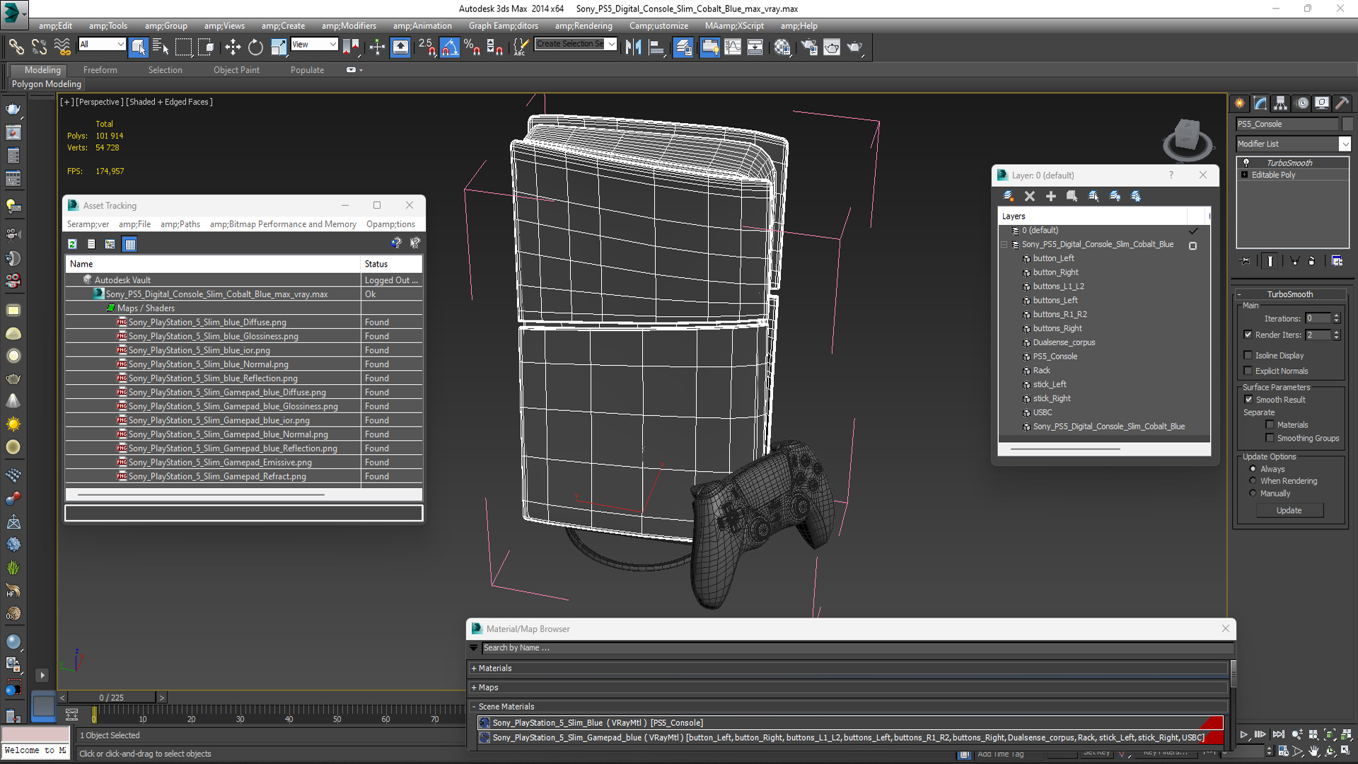Open Create Selection Set dropdown
The width and height of the screenshot is (1358, 764).
612,44
